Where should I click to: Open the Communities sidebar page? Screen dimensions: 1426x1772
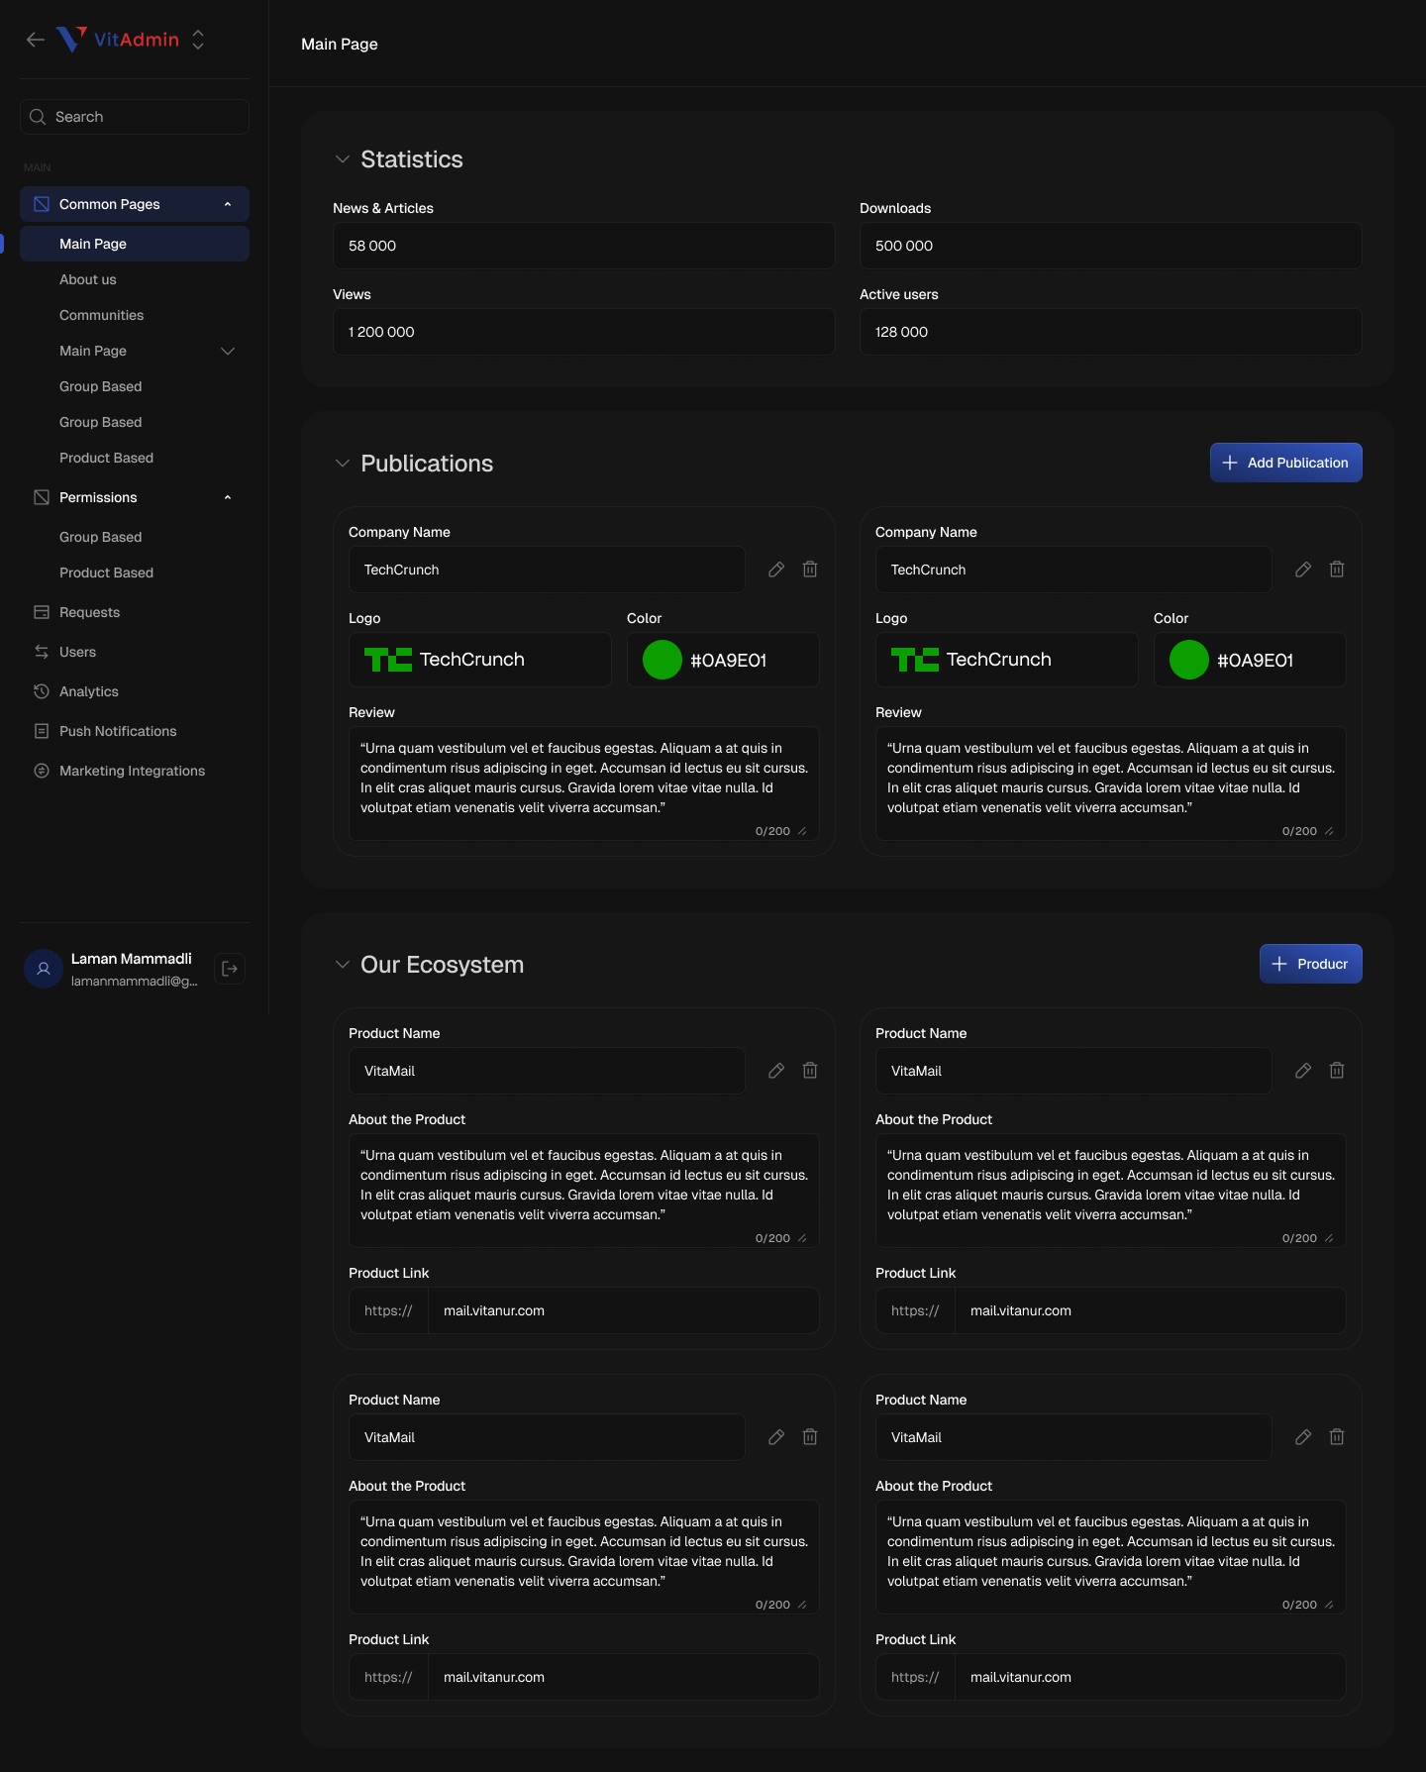click(102, 315)
